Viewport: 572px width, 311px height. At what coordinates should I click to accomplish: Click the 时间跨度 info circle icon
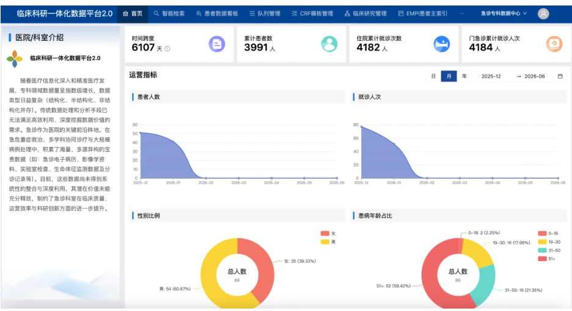(167, 48)
